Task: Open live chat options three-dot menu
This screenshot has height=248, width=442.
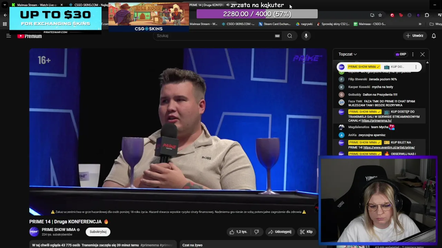Action: [x=413, y=54]
